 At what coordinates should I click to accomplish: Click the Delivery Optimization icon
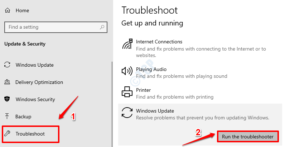coord(7,82)
